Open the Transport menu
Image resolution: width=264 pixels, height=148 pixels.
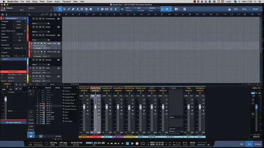66,2
